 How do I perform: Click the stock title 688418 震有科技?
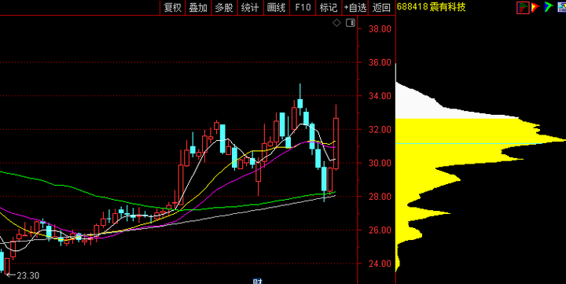coord(431,7)
